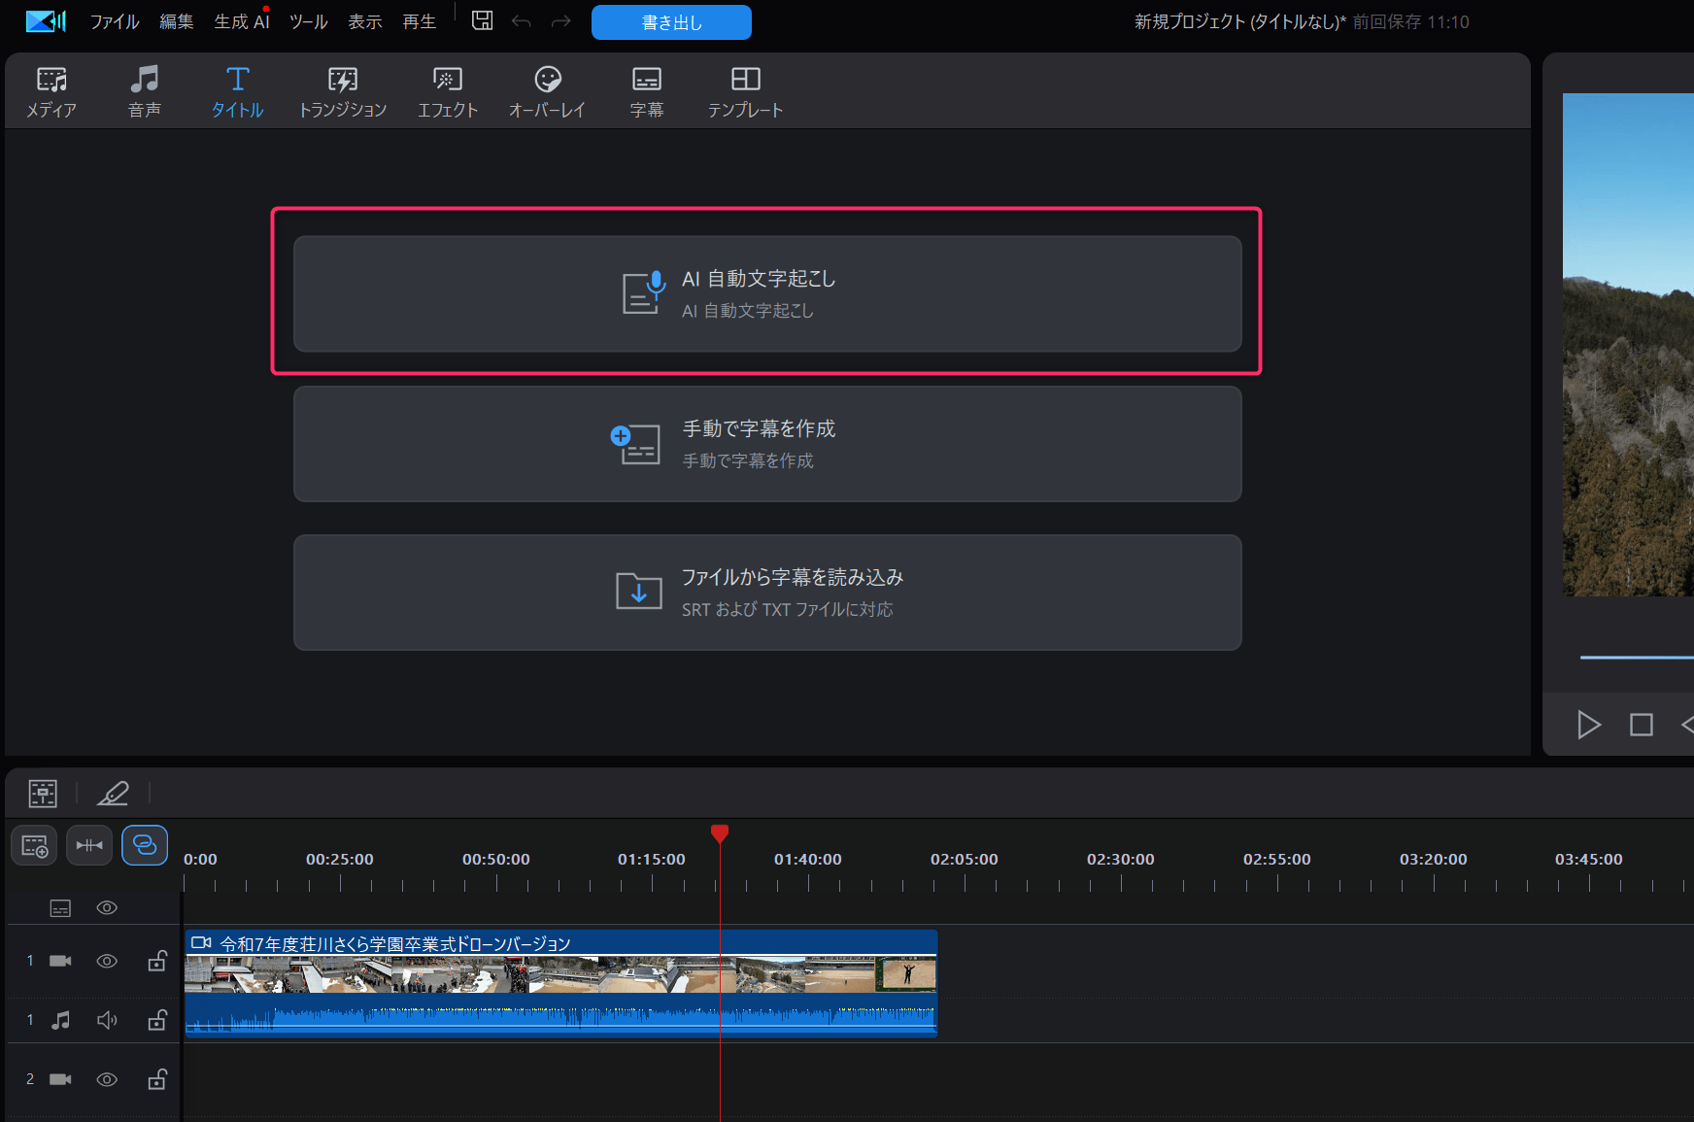Choose ファイルから字幕を読み込み option
Image resolution: width=1694 pixels, height=1122 pixels.
click(767, 593)
